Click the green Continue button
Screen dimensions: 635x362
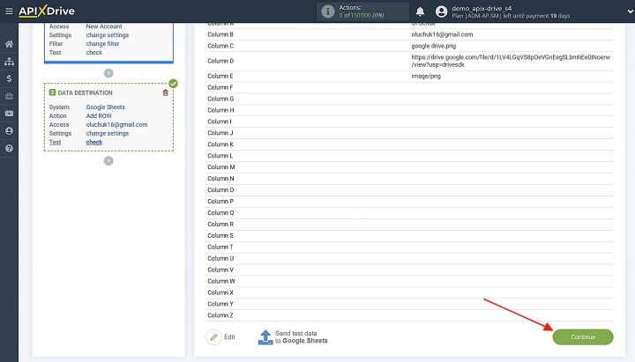click(x=583, y=337)
